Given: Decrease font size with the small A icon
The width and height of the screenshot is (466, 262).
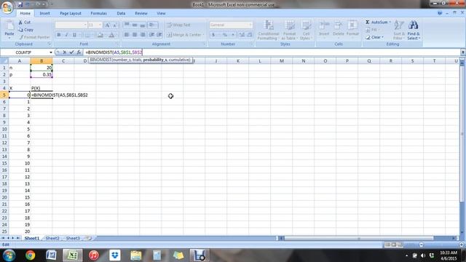Looking at the screenshot, I should pos(115,25).
